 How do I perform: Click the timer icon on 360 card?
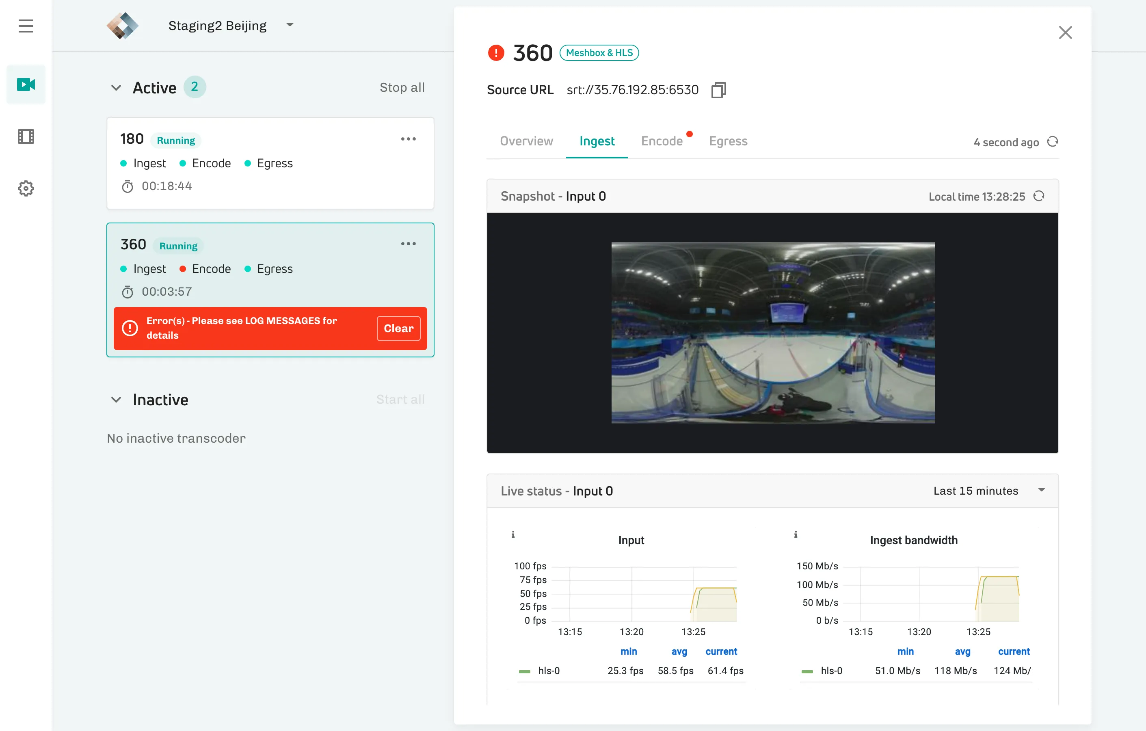tap(127, 292)
